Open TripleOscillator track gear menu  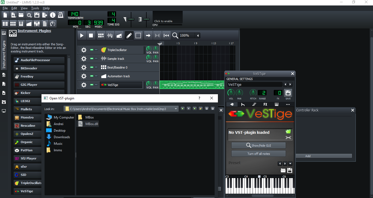[84, 50]
